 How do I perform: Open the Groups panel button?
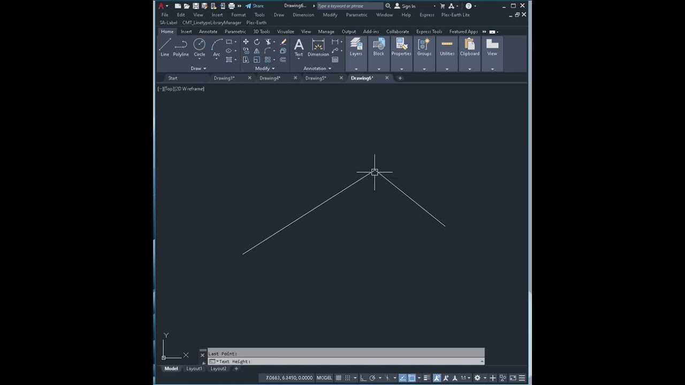424,48
